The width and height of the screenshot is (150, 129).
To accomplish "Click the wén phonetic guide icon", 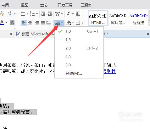I will click(x=10, y=14).
